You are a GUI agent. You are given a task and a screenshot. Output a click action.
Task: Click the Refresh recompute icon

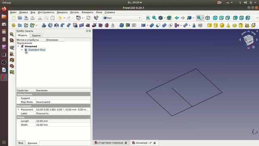click(x=88, y=18)
